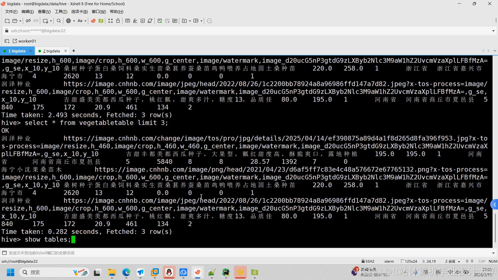Image resolution: width=498 pixels, height=280 pixels.
Task: Select the Highlight sets pen icon
Action: click(x=135, y=21)
